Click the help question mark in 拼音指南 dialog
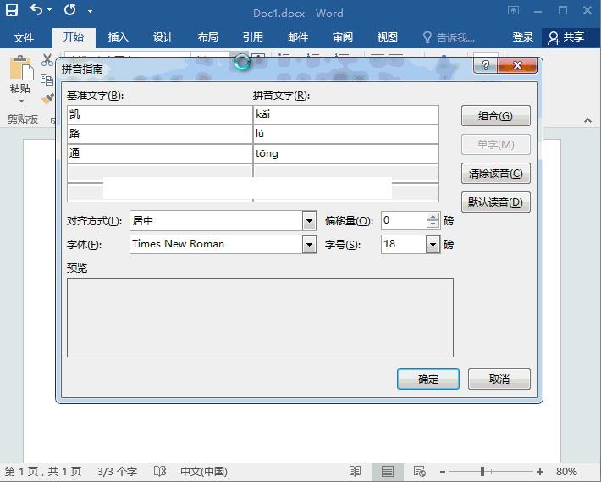The image size is (601, 482). point(485,65)
